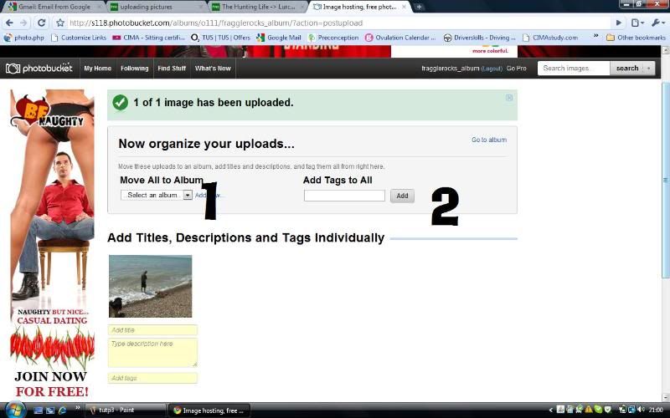Close the upload success notification
This screenshot has width=670, height=418.
509,98
